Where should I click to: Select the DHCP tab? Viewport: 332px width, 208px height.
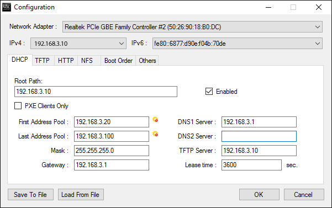click(x=20, y=60)
